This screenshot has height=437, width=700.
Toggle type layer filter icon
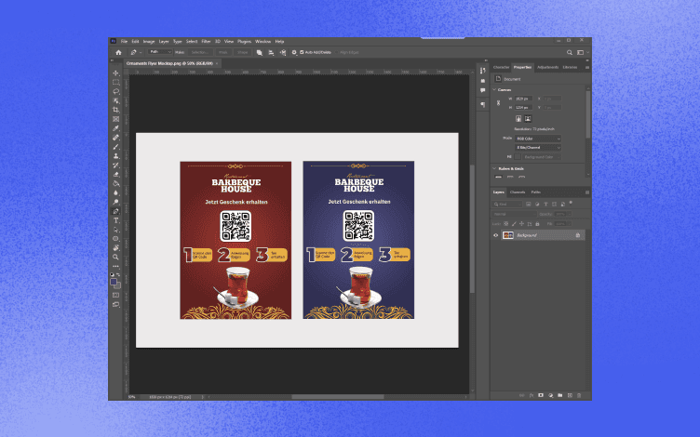pyautogui.click(x=545, y=205)
